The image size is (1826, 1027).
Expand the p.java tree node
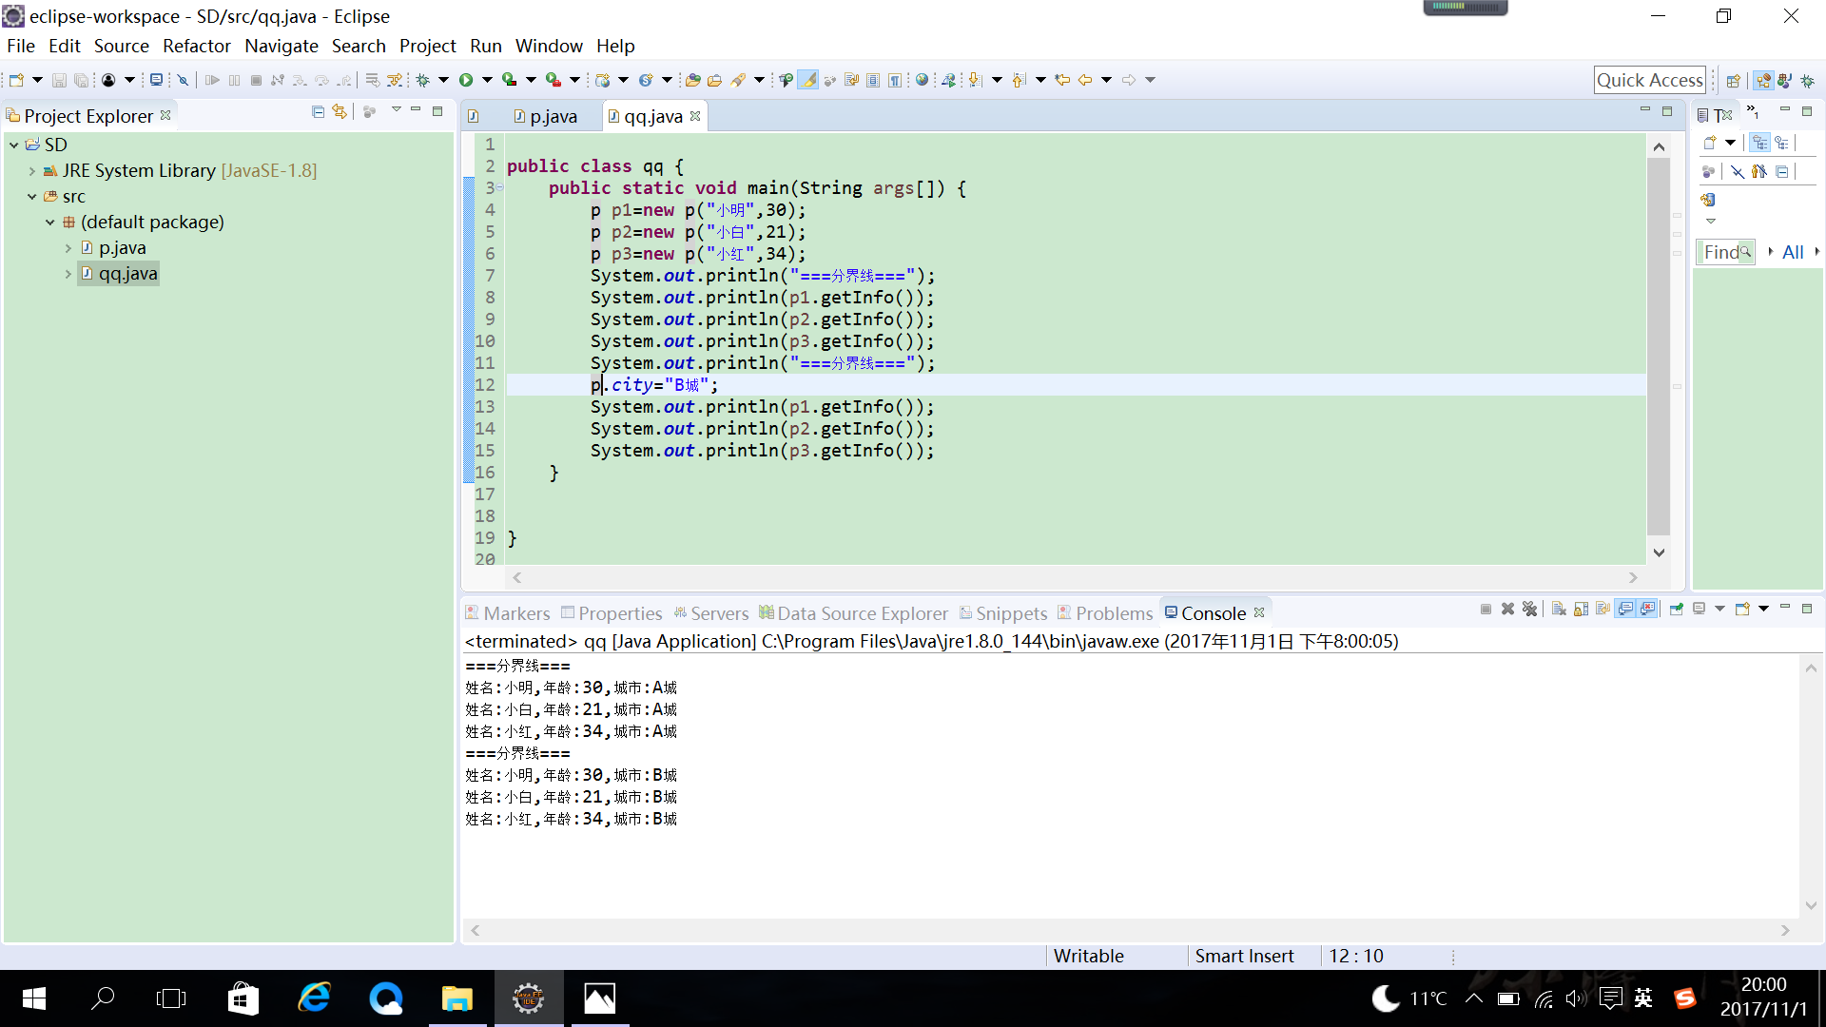coord(68,248)
